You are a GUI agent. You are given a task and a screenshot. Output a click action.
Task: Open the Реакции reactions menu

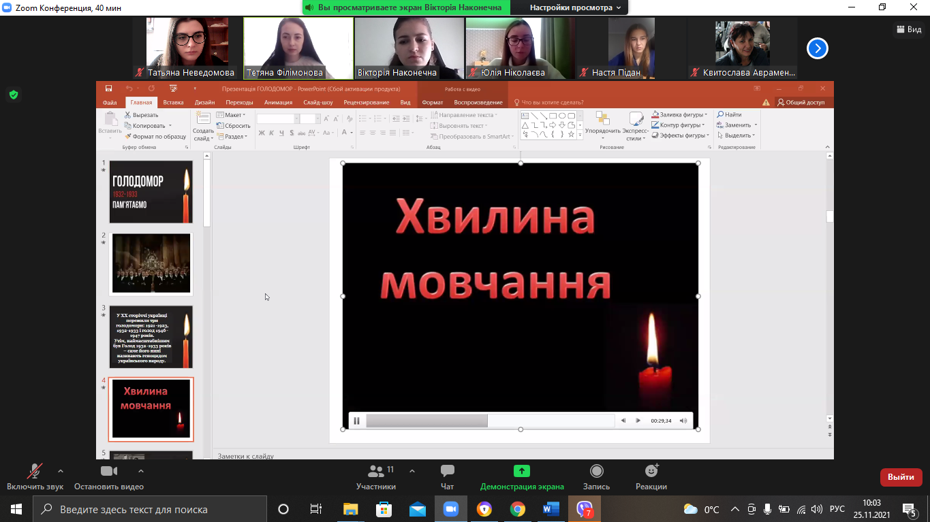651,476
